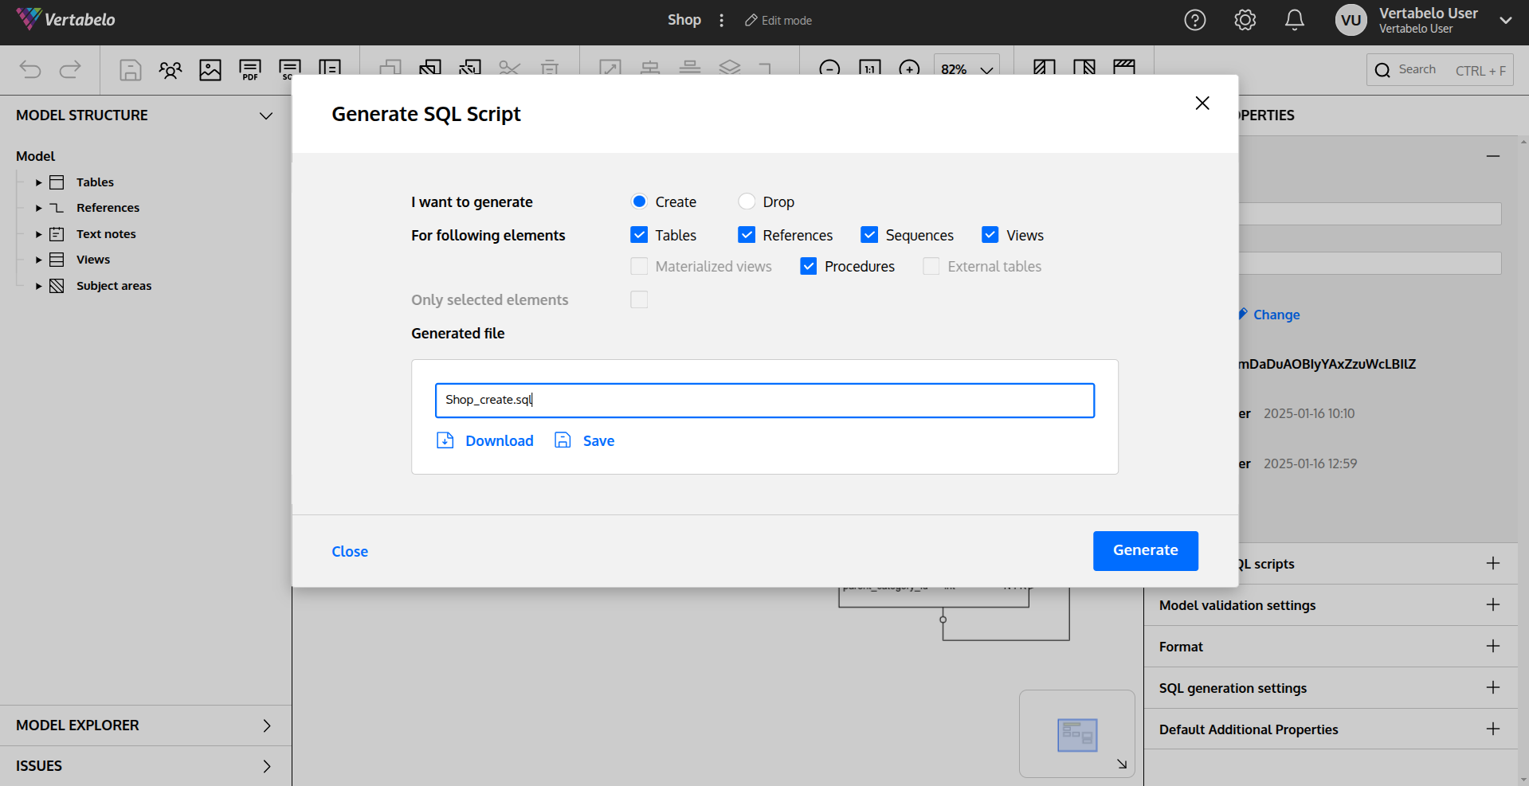1529x786 pixels.
Task: Click the diagram minimap thumbnail
Action: click(1077, 734)
